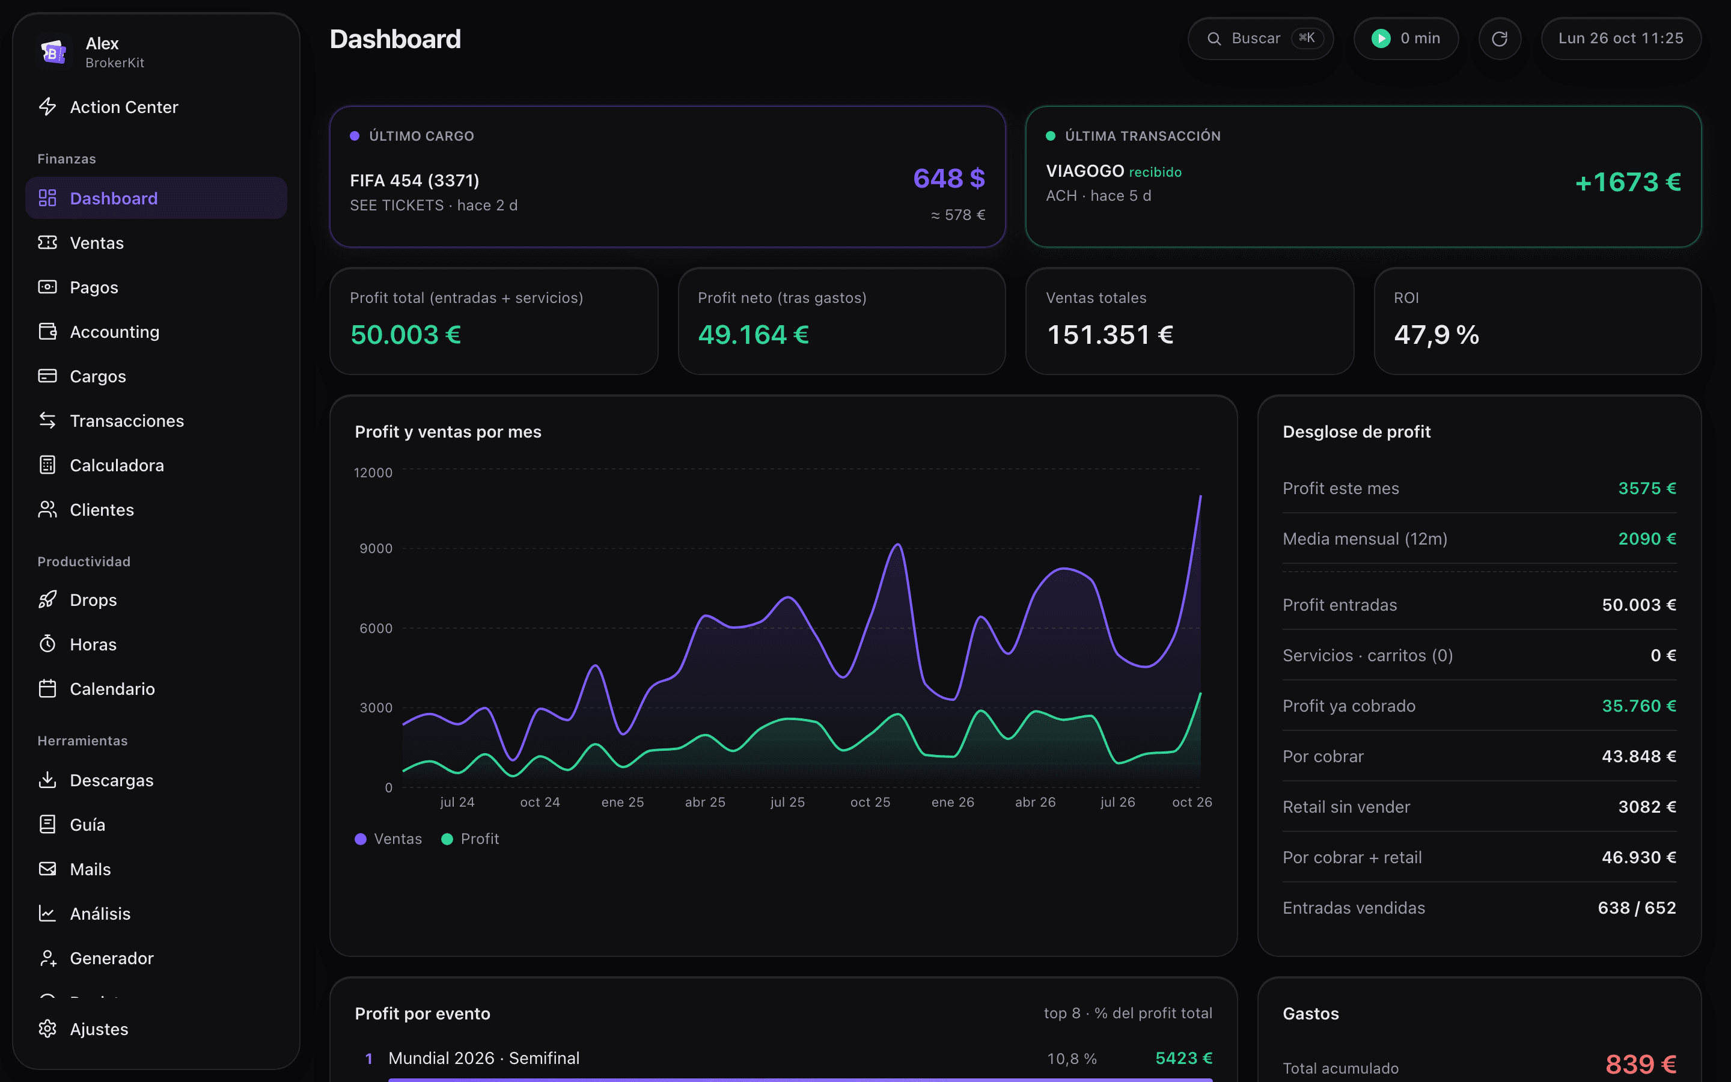Click the Clientes people icon
This screenshot has height=1082, width=1731.
47,509
